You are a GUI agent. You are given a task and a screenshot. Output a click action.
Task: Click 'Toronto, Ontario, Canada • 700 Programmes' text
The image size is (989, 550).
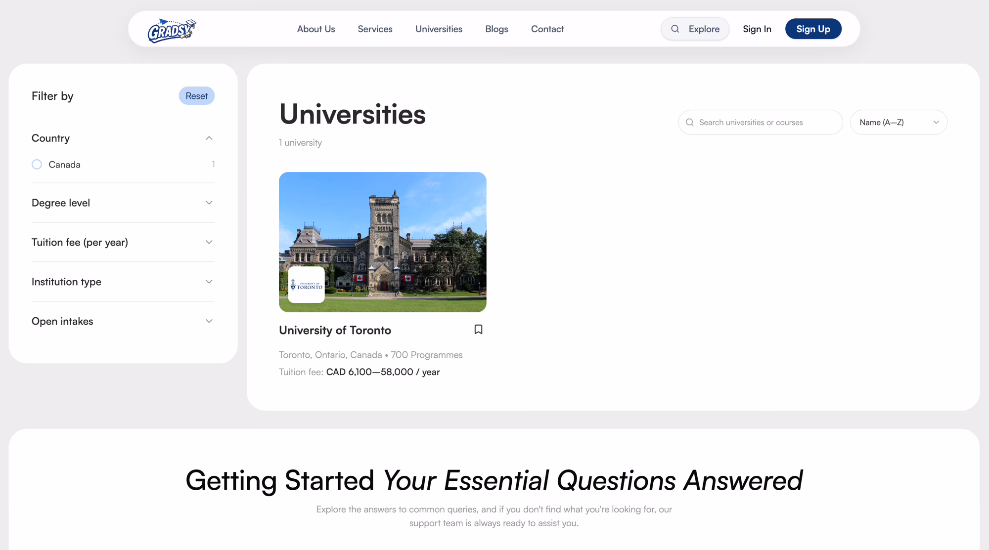click(370, 355)
